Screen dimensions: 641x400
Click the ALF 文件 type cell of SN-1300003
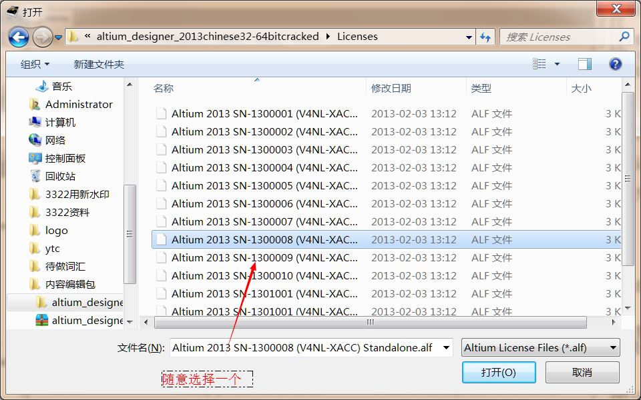tap(492, 150)
